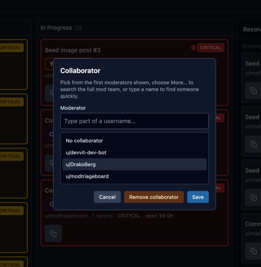
Task: Cancel the Collaborator dialog
Action: (x=107, y=197)
